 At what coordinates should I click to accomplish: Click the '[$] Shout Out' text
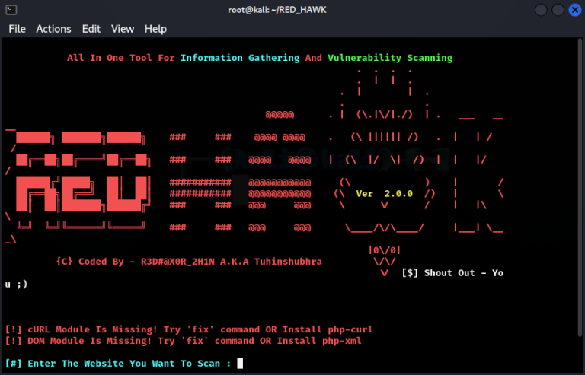tap(452, 272)
